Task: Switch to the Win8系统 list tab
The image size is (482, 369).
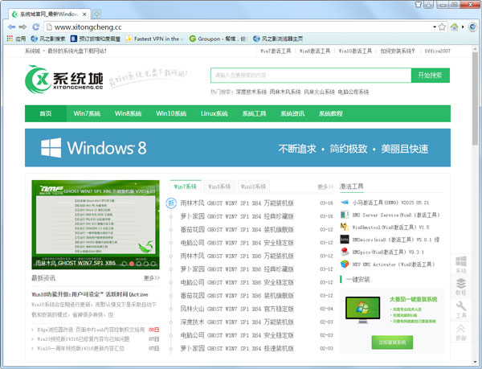Action: tap(219, 187)
